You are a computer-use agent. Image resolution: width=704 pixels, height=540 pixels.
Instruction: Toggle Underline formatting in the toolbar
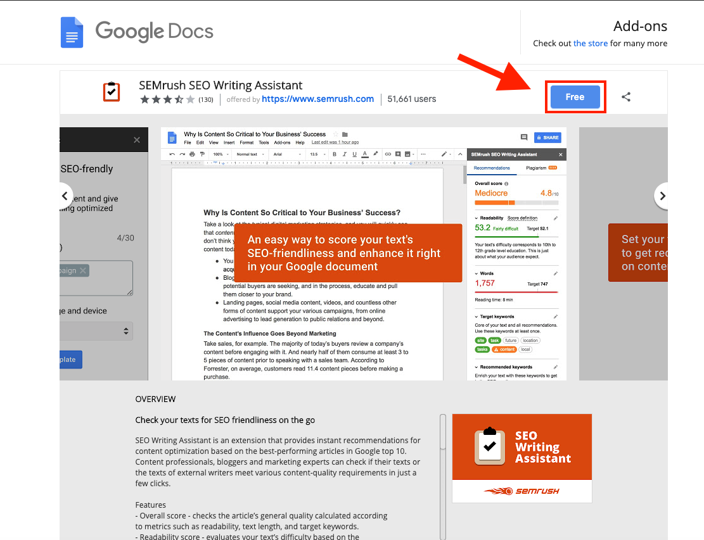(354, 154)
